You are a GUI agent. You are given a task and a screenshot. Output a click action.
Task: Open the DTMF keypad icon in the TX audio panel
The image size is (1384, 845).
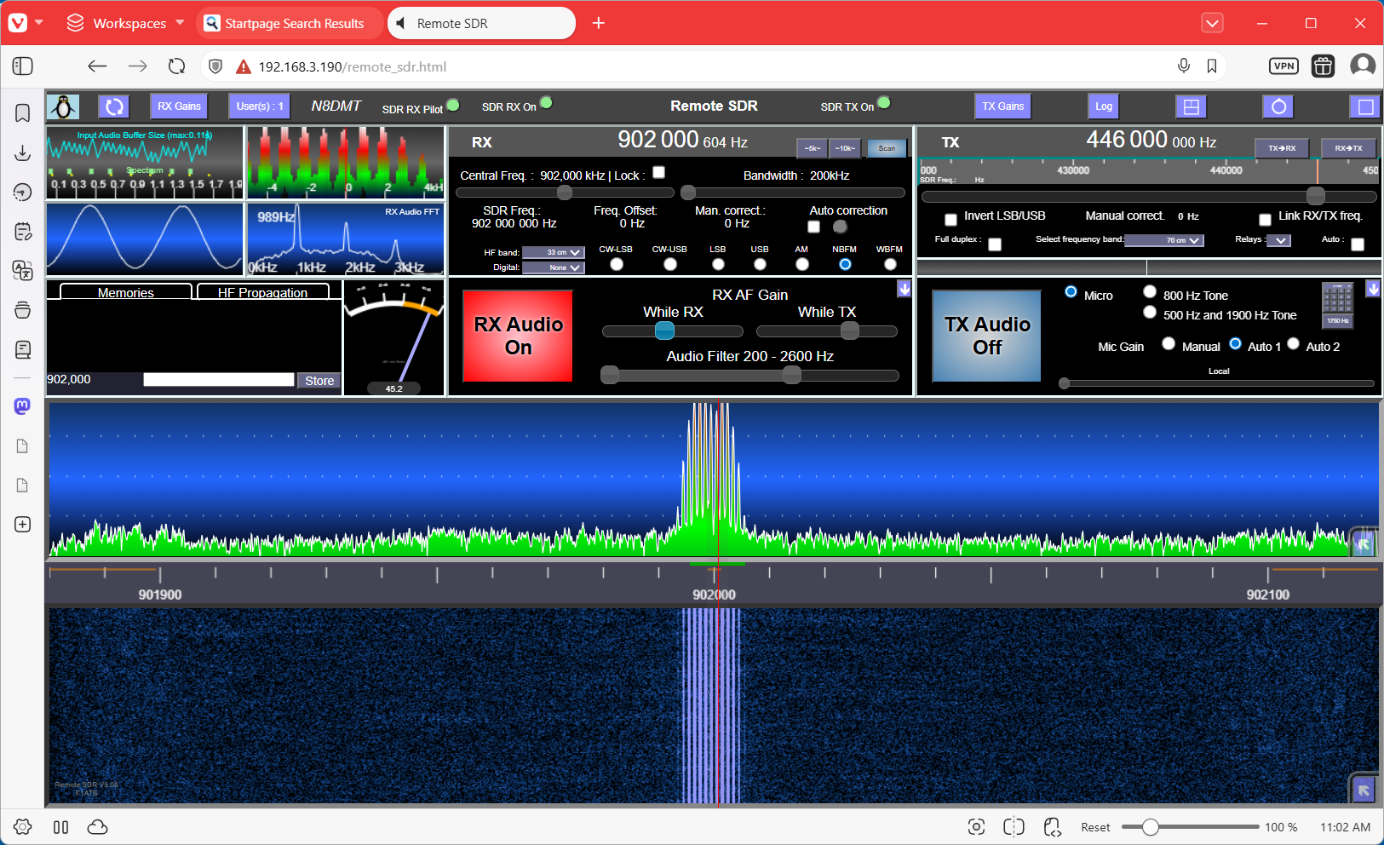(x=1337, y=299)
